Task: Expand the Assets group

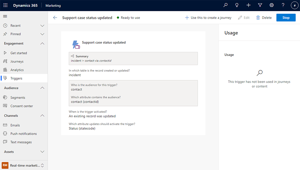Action: coord(42,152)
